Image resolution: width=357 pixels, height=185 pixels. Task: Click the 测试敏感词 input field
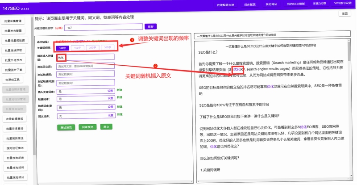86,74
